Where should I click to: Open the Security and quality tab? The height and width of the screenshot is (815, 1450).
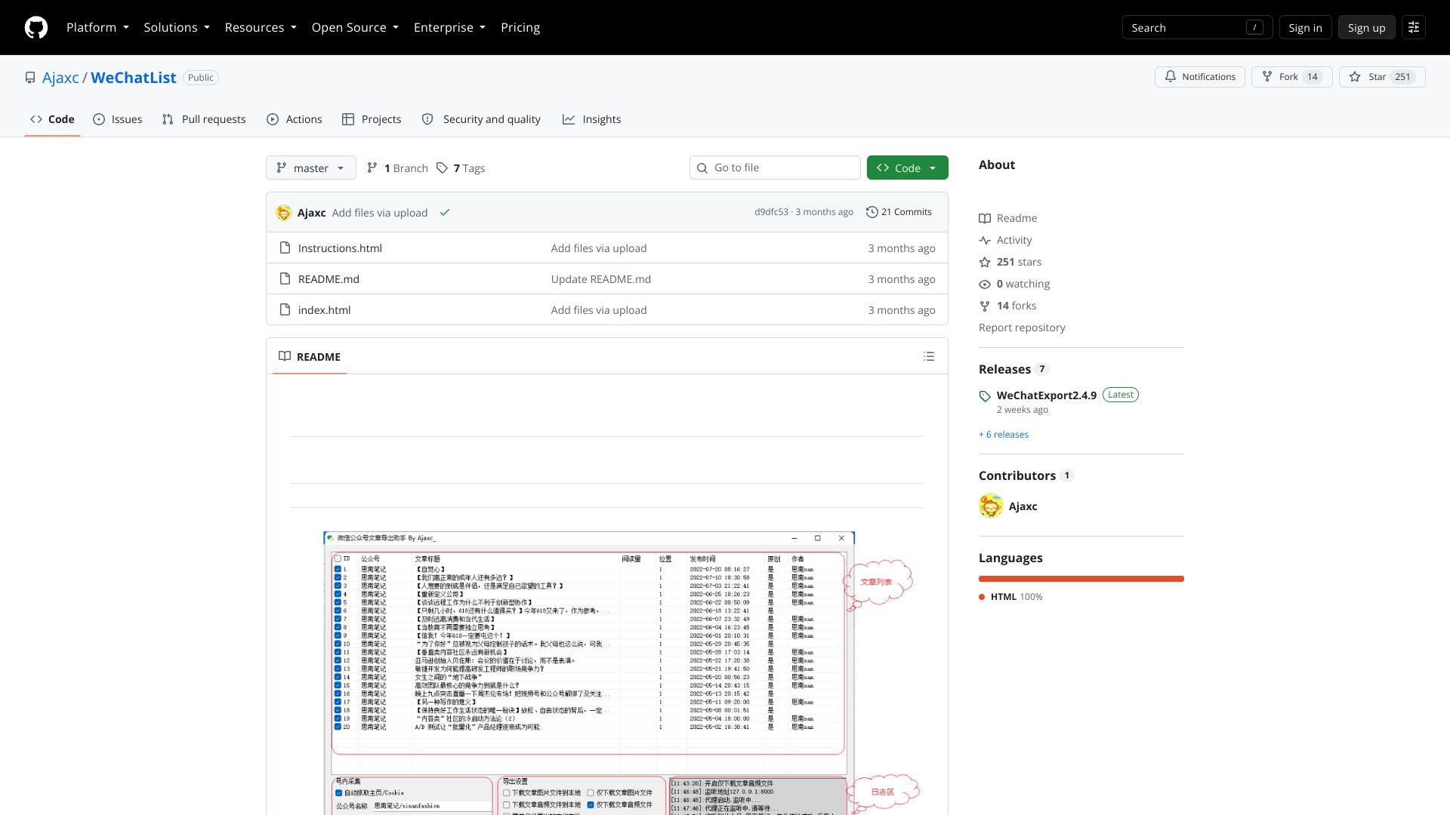481,119
